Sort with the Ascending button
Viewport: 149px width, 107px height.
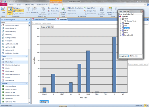(53, 8)
